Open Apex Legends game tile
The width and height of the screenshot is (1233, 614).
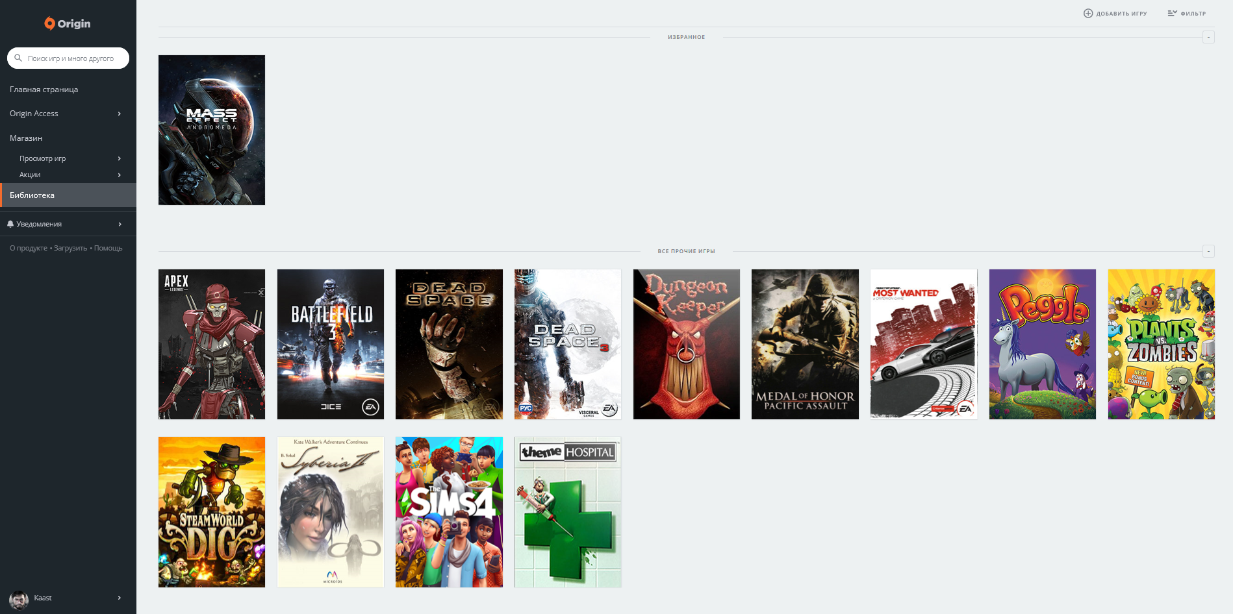click(212, 344)
